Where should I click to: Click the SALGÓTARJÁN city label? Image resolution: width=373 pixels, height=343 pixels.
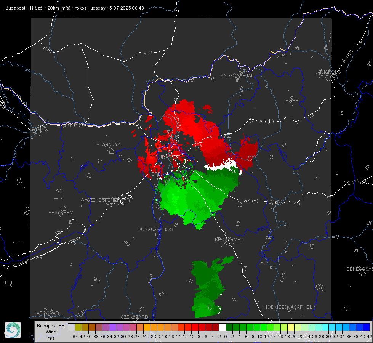click(237, 76)
